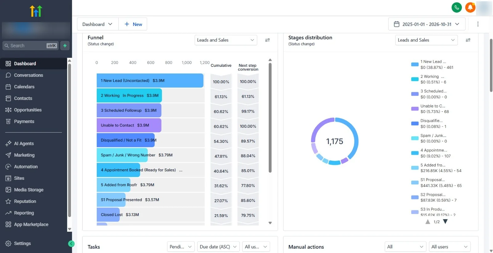The image size is (493, 253).
Task: Open the Tasks users filter dropdown
Action: pos(256,247)
